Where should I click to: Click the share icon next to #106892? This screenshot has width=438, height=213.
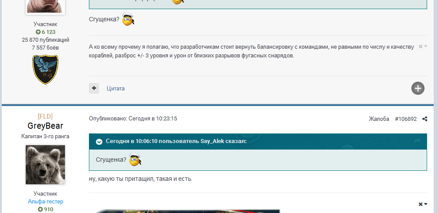[x=424, y=119]
